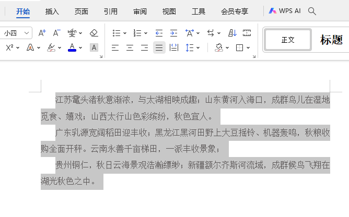349x217 pixels.
Task: Apply 标题 style
Action: (331, 40)
